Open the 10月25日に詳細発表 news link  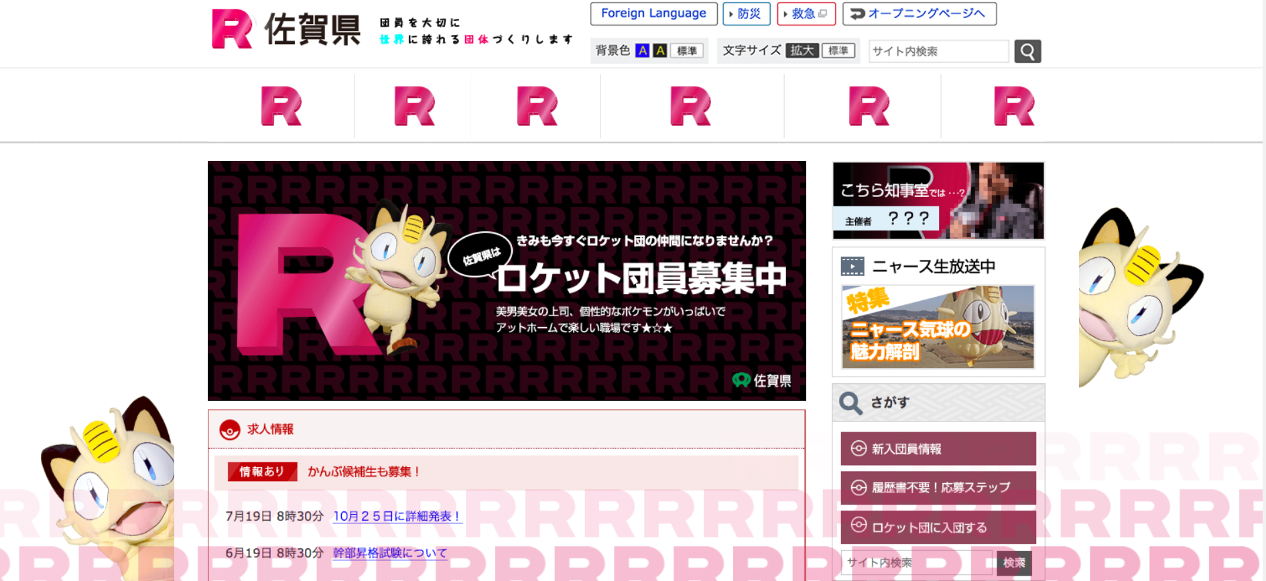[x=397, y=516]
